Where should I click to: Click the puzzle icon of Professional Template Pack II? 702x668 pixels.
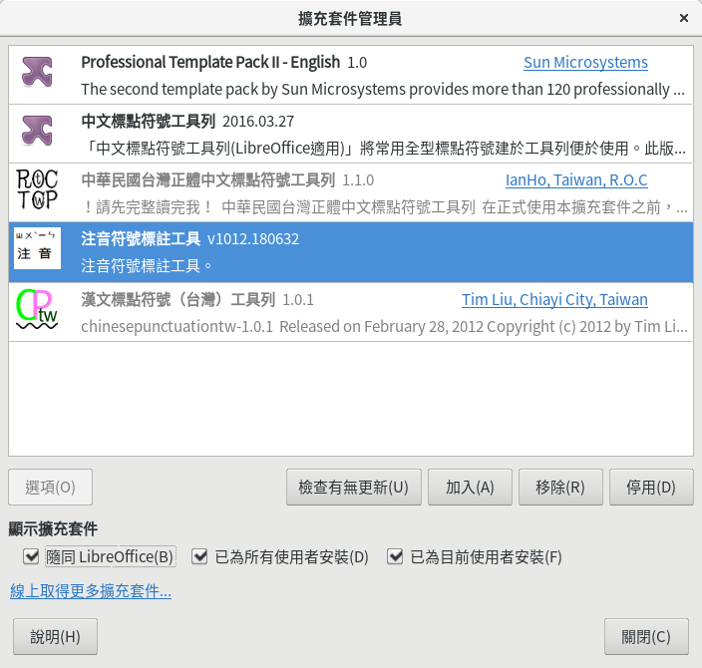[37, 72]
